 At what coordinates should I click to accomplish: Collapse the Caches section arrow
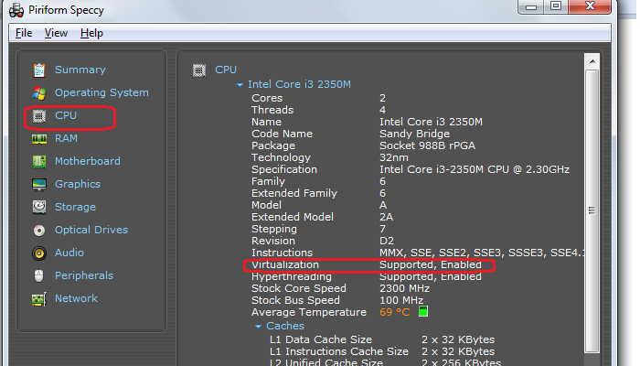(x=258, y=327)
